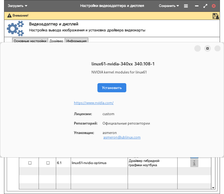
Task: Switch to the Информация tab
Action: (x=76, y=40)
